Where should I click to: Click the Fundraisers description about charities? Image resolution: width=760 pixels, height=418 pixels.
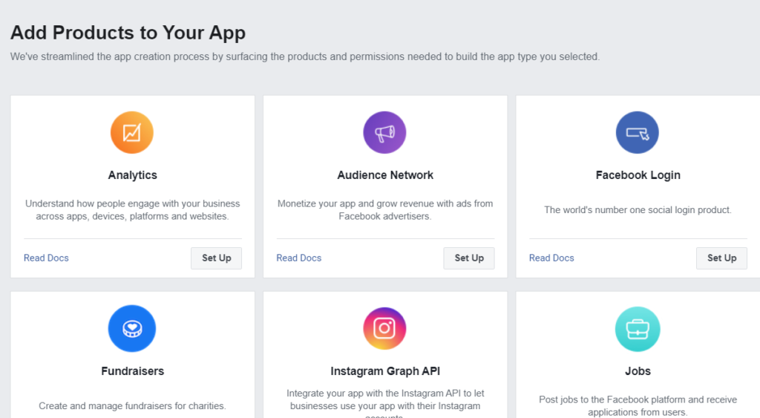click(x=132, y=406)
